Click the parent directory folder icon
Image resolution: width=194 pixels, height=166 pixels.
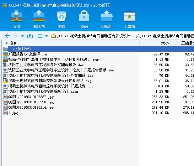pos(5,49)
